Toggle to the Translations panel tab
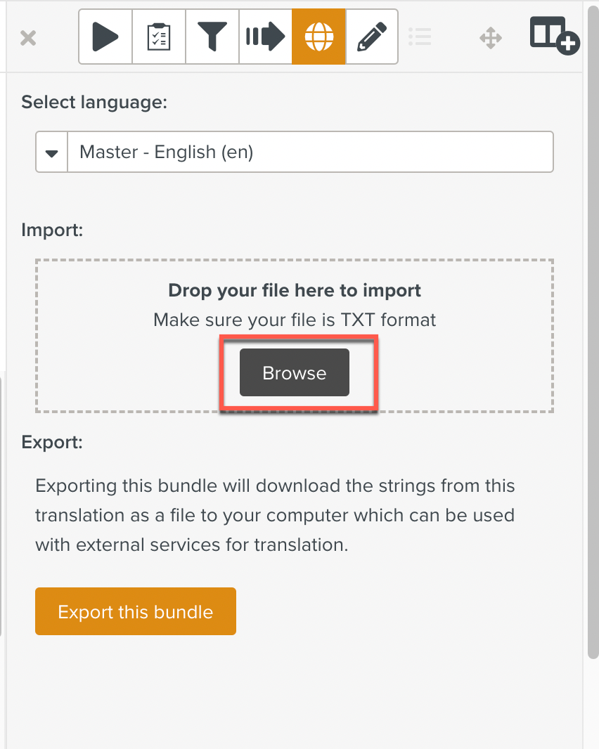 click(x=318, y=36)
